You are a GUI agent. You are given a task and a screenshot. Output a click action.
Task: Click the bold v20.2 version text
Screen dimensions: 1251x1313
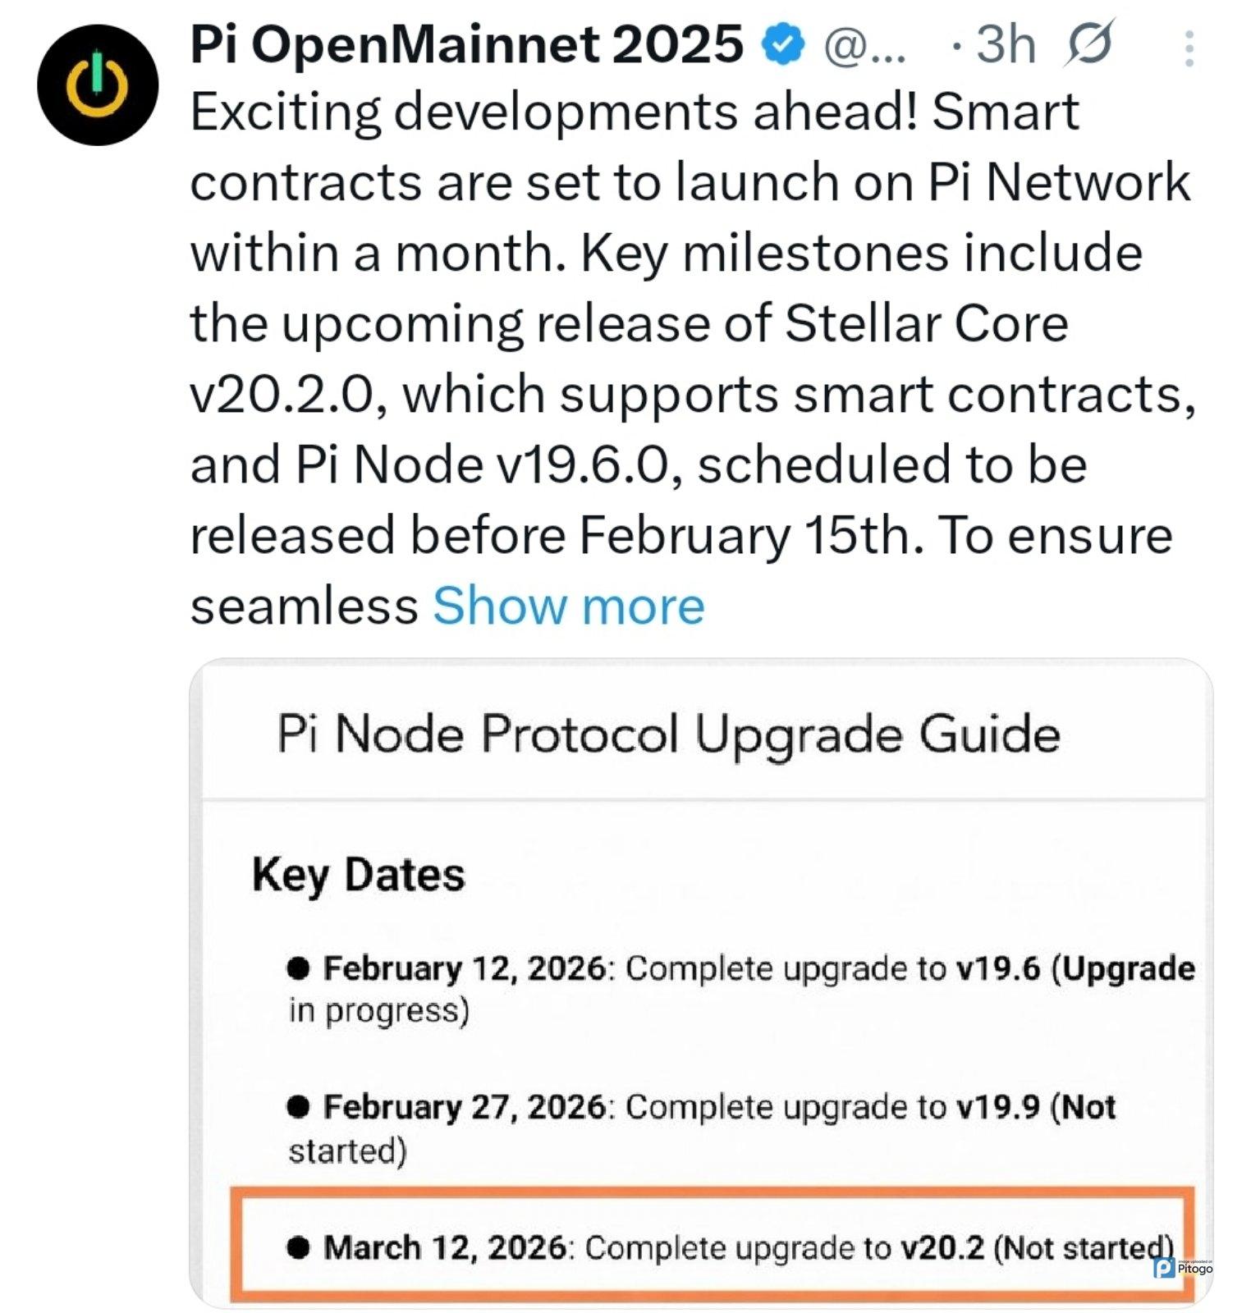click(942, 1247)
